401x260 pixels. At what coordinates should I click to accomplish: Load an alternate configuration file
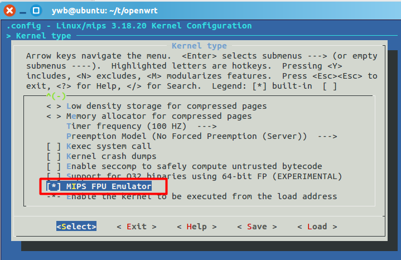coord(317,227)
